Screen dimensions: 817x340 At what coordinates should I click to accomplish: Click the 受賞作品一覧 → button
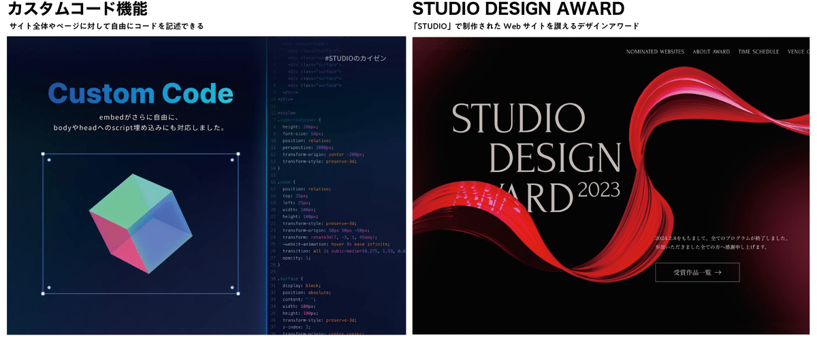tap(697, 272)
